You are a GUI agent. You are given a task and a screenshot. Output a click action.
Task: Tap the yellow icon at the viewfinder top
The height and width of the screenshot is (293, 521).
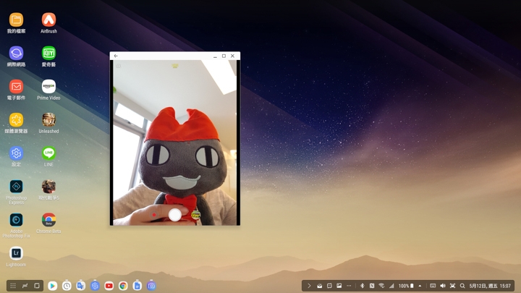175,66
